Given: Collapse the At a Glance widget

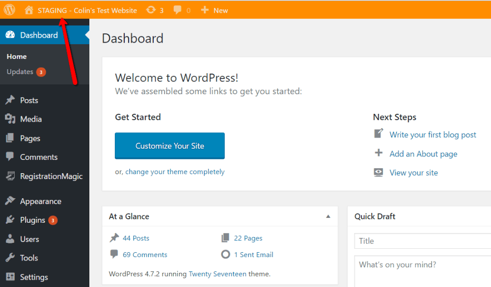Looking at the screenshot, I should tap(328, 216).
